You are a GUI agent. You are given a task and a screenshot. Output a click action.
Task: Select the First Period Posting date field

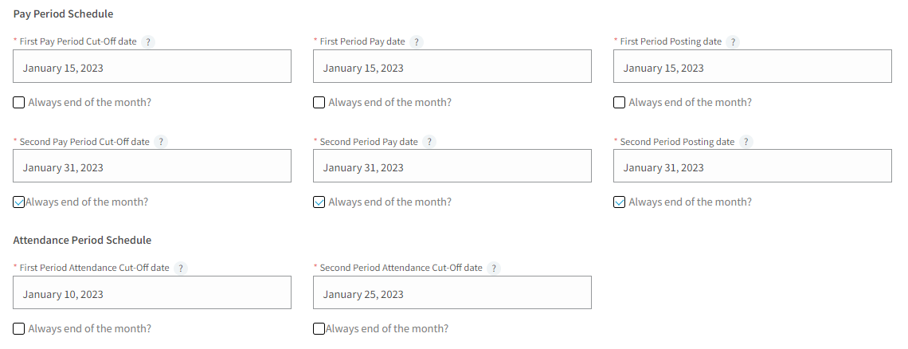click(x=752, y=66)
